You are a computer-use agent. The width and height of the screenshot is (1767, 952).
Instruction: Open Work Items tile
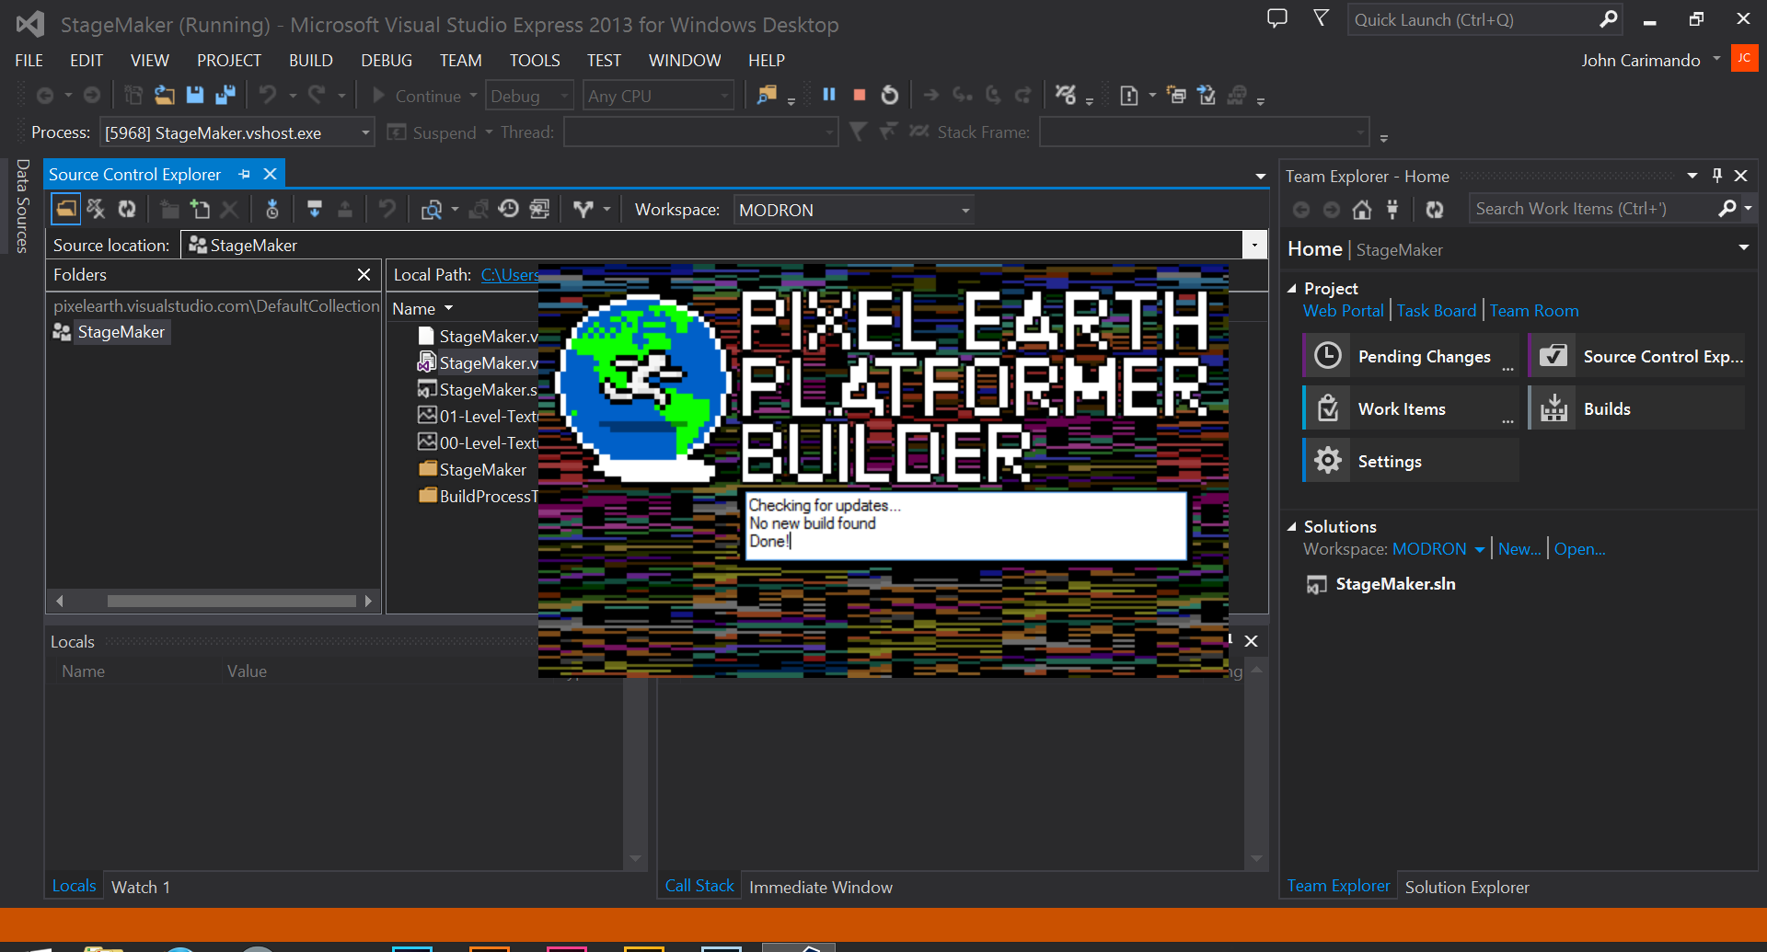click(x=1411, y=408)
